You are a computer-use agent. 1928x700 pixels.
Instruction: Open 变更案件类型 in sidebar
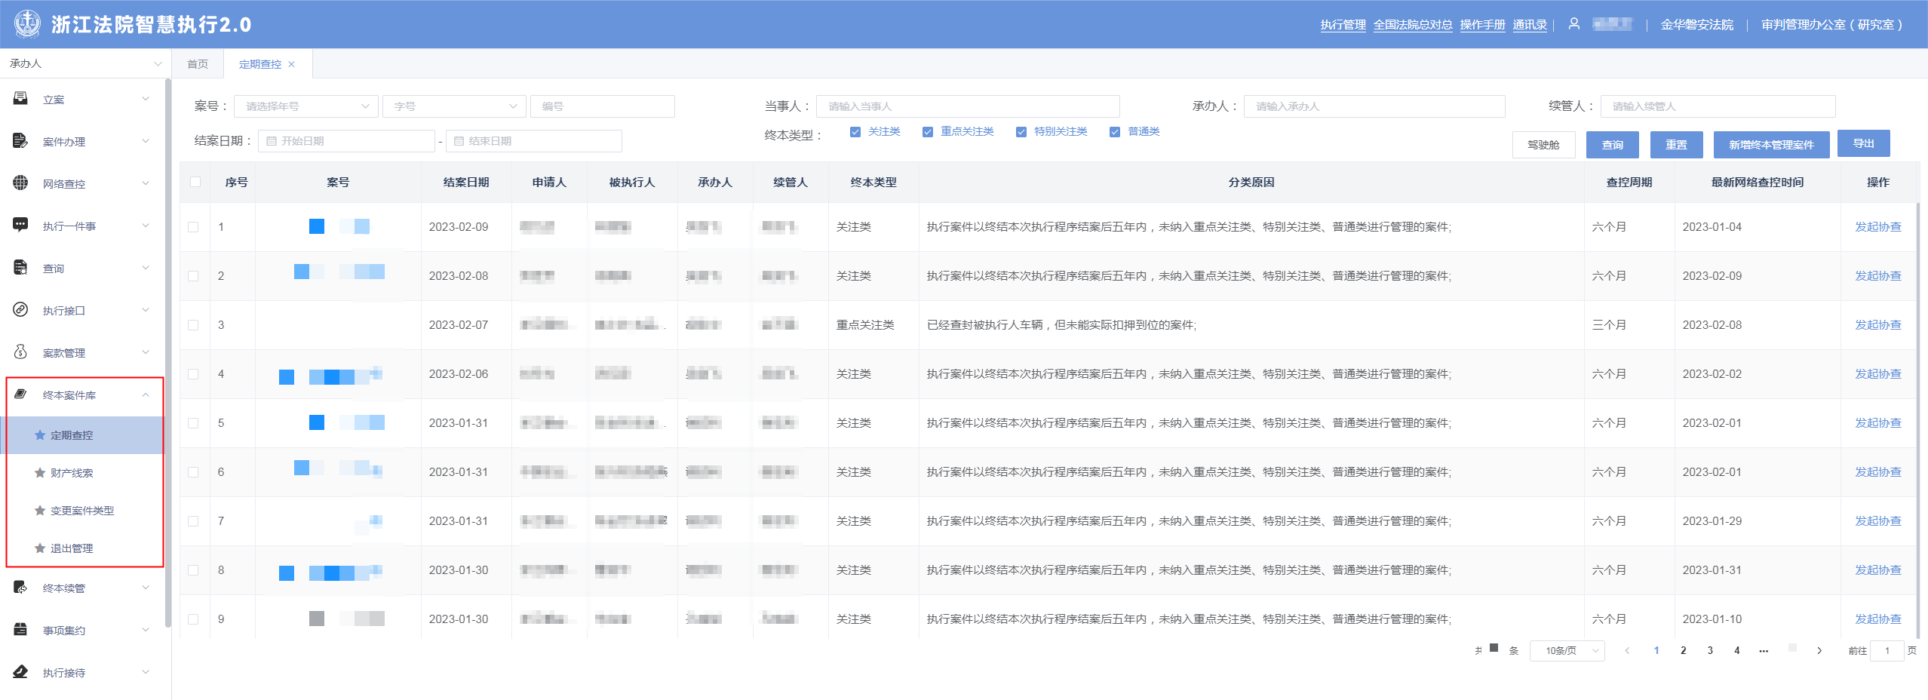(83, 511)
